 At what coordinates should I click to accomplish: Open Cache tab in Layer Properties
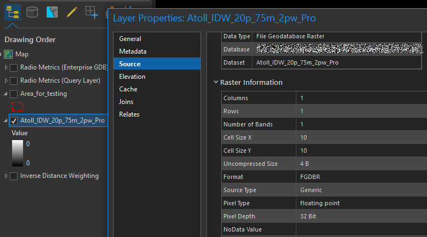pos(157,89)
